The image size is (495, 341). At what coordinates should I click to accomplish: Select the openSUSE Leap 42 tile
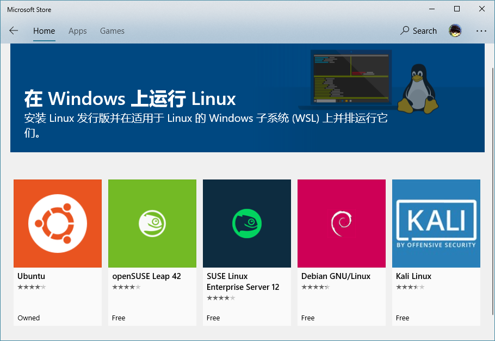pos(152,223)
